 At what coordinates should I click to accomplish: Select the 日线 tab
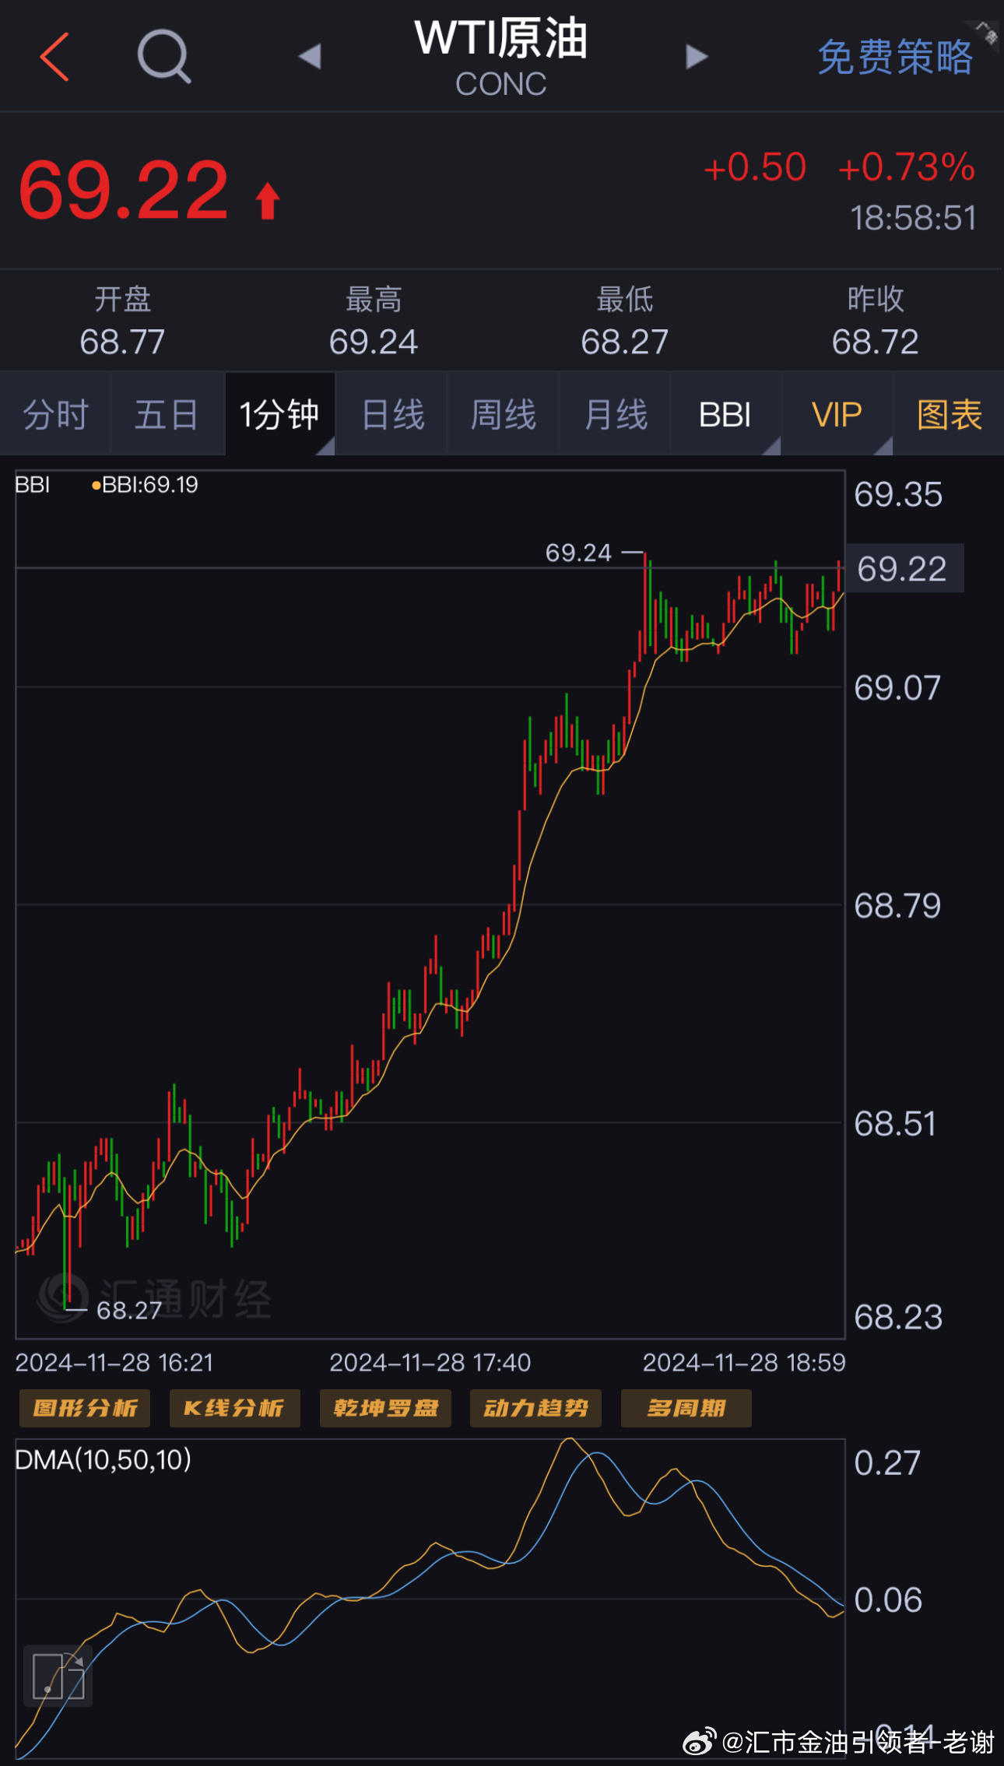[x=392, y=414]
